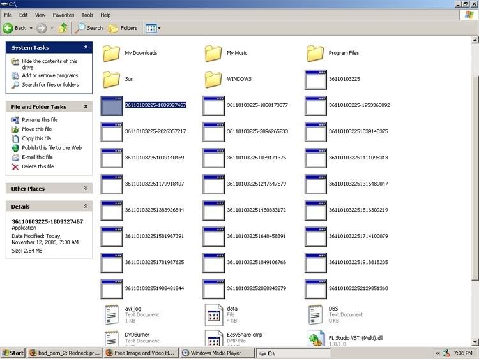The image size is (479, 359).
Task: Click the avi_log text document icon
Action: [112, 312]
